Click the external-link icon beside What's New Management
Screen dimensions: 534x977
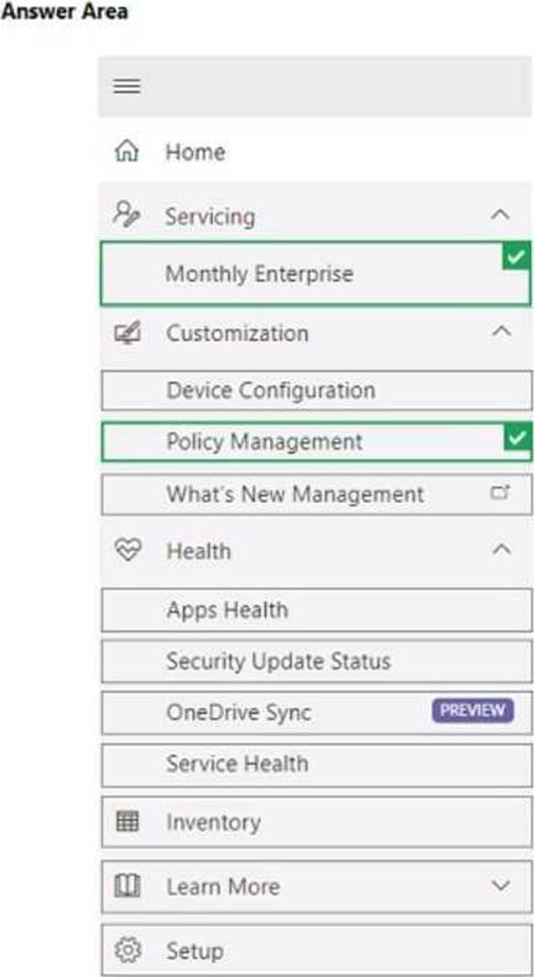(500, 493)
